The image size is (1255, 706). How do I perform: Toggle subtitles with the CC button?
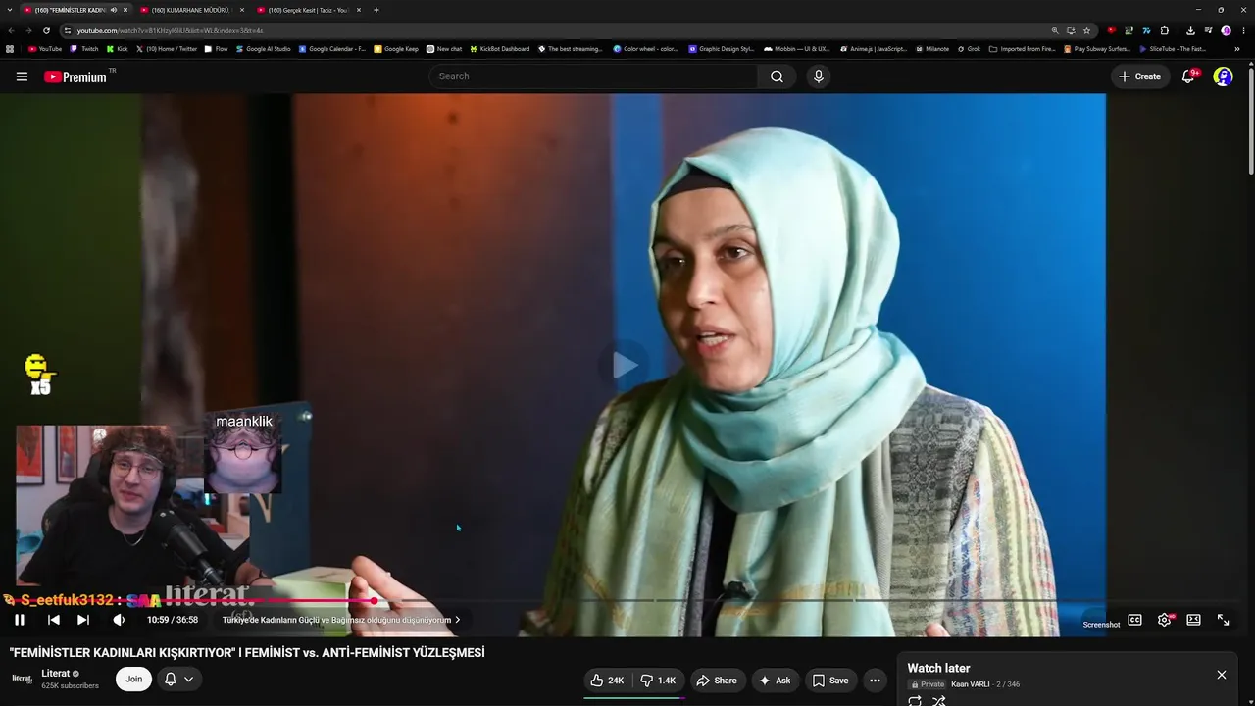tap(1134, 620)
